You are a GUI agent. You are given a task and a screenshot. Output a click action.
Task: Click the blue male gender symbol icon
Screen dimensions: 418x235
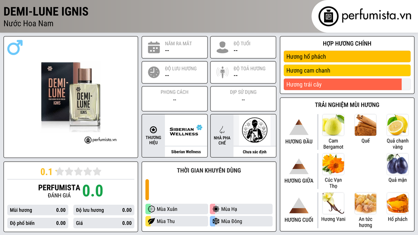pyautogui.click(x=15, y=47)
